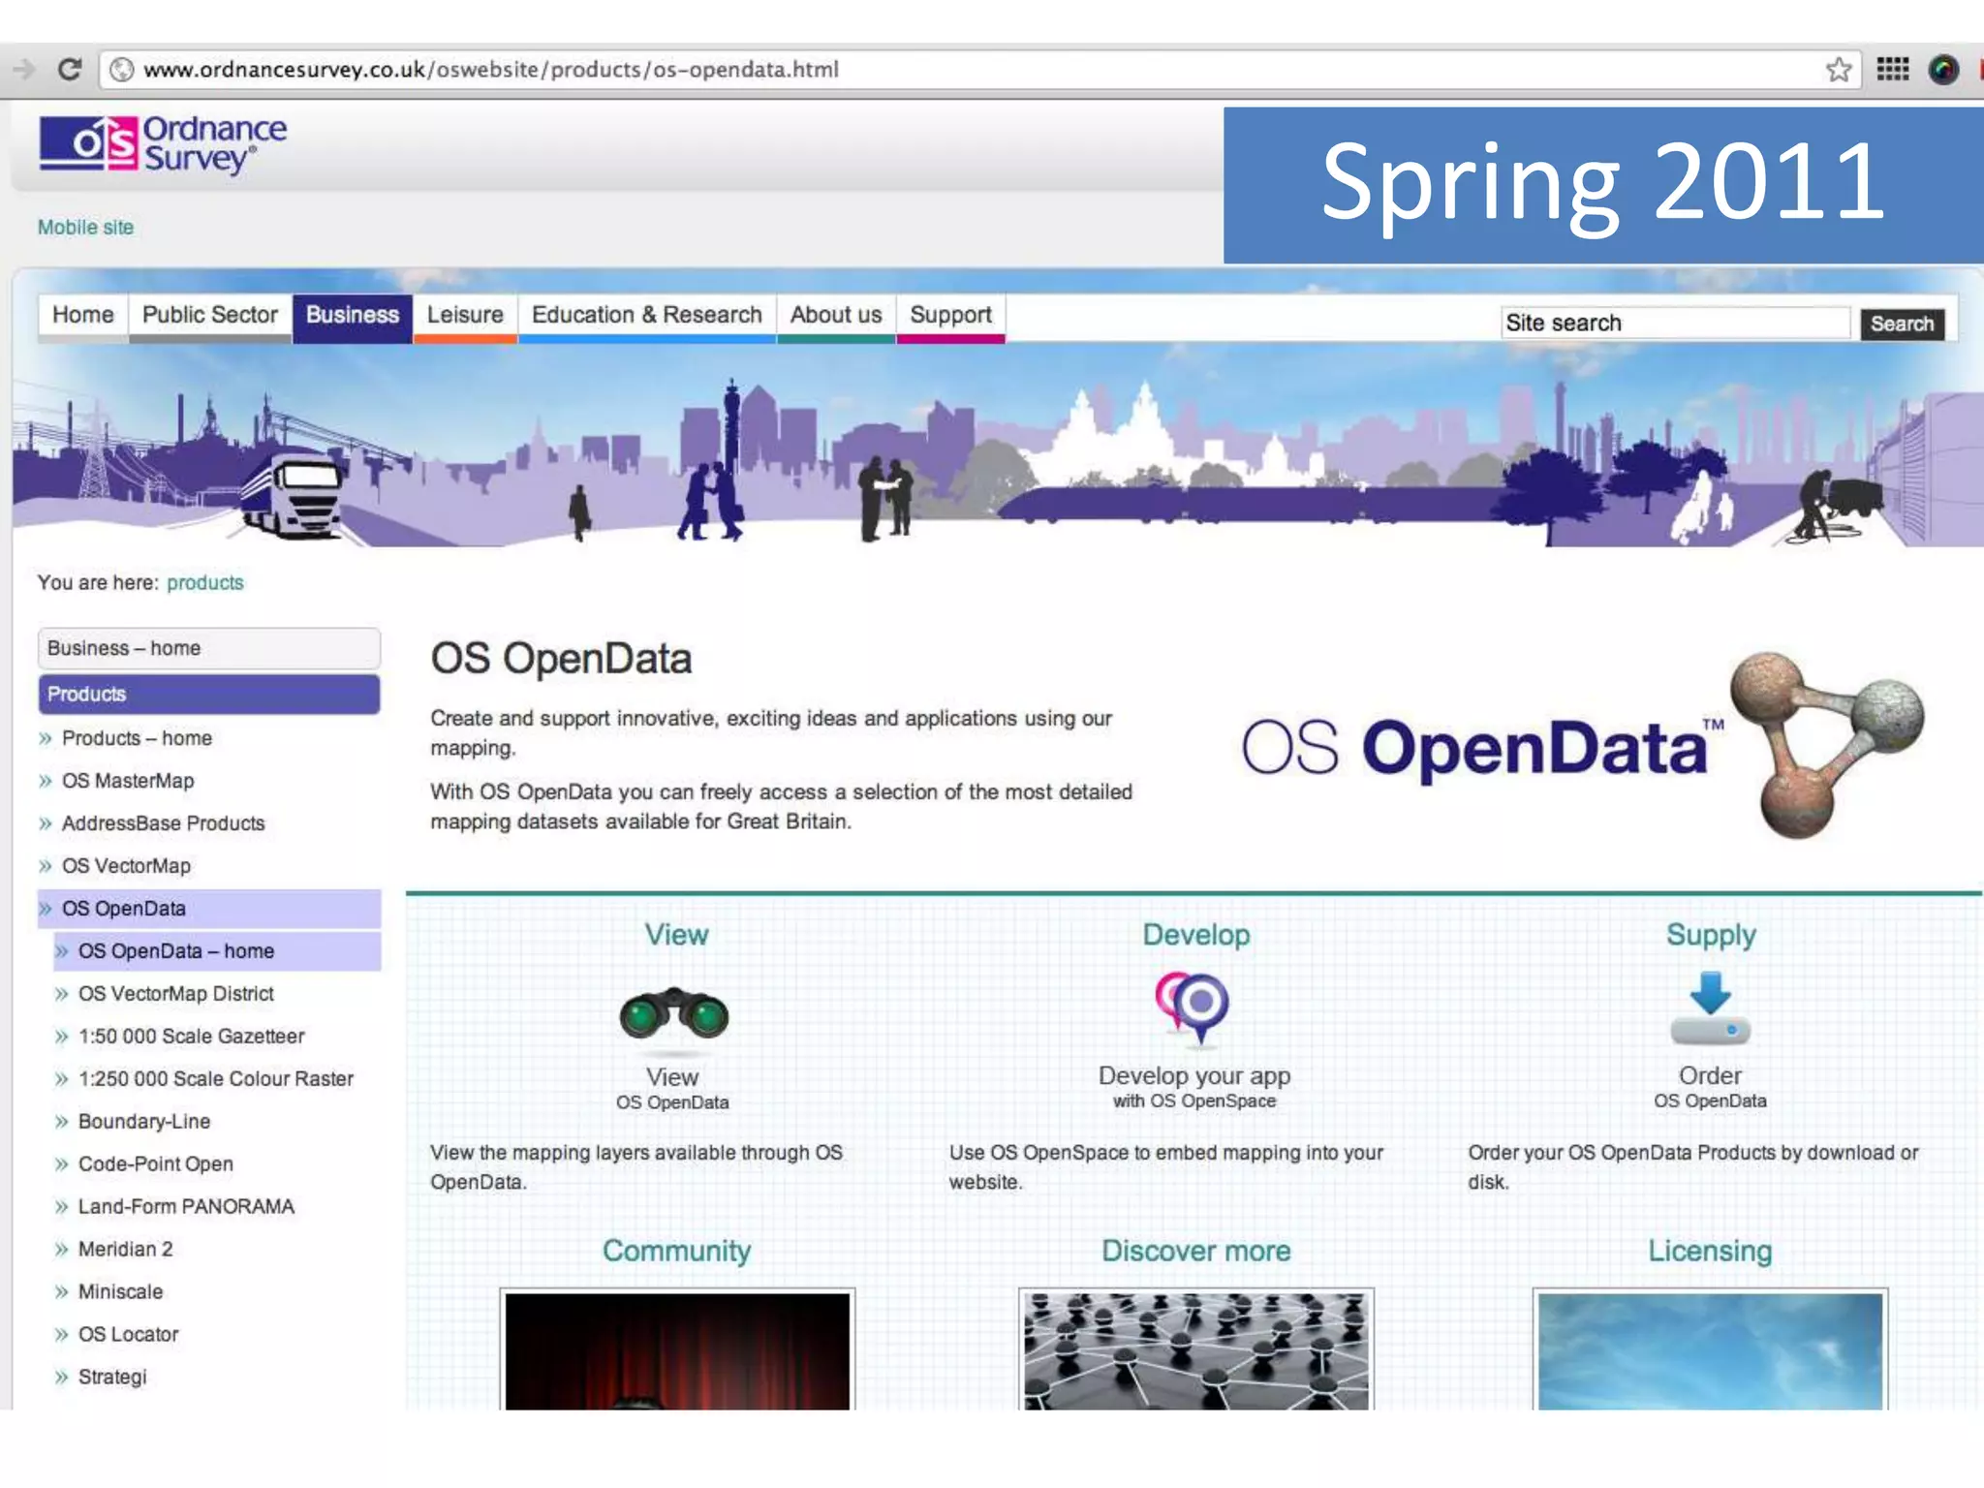The height and width of the screenshot is (1488, 1984).
Task: Click the Order OS OpenData download icon
Action: point(1710,1007)
